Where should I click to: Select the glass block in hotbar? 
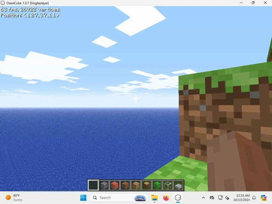click(x=168, y=185)
